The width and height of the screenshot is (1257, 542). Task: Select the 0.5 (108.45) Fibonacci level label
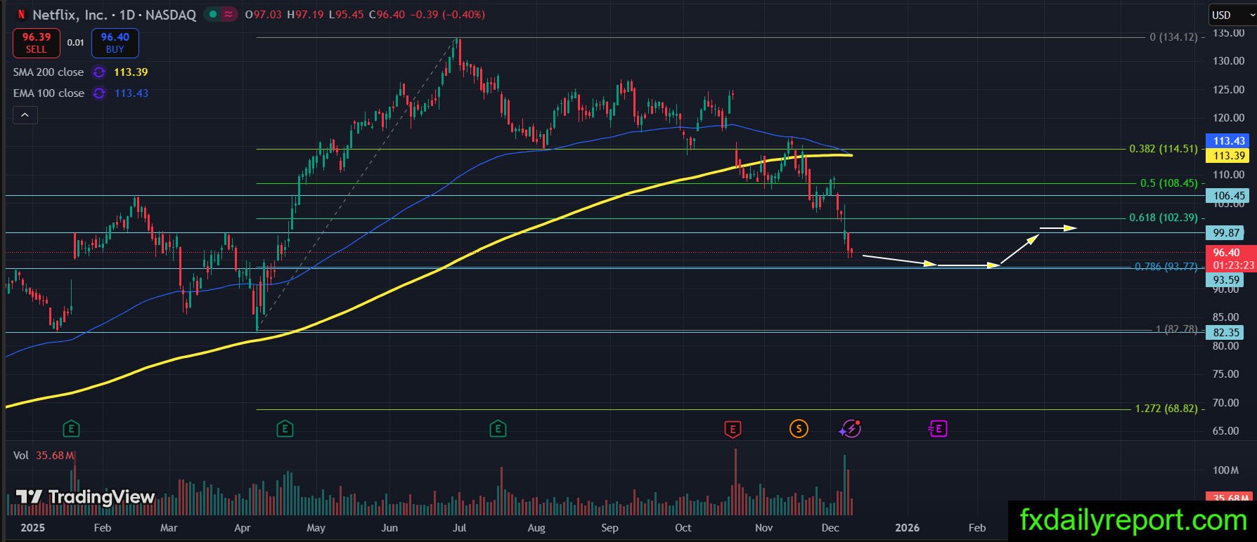point(1169,183)
